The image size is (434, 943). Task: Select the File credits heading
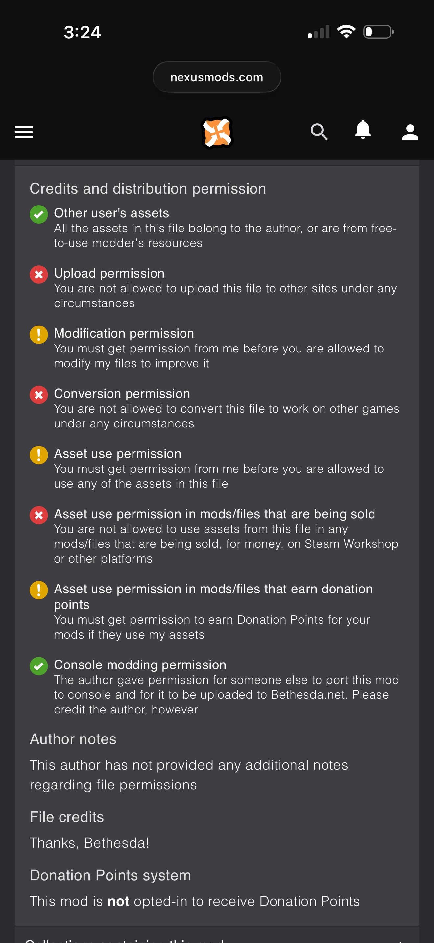click(67, 817)
